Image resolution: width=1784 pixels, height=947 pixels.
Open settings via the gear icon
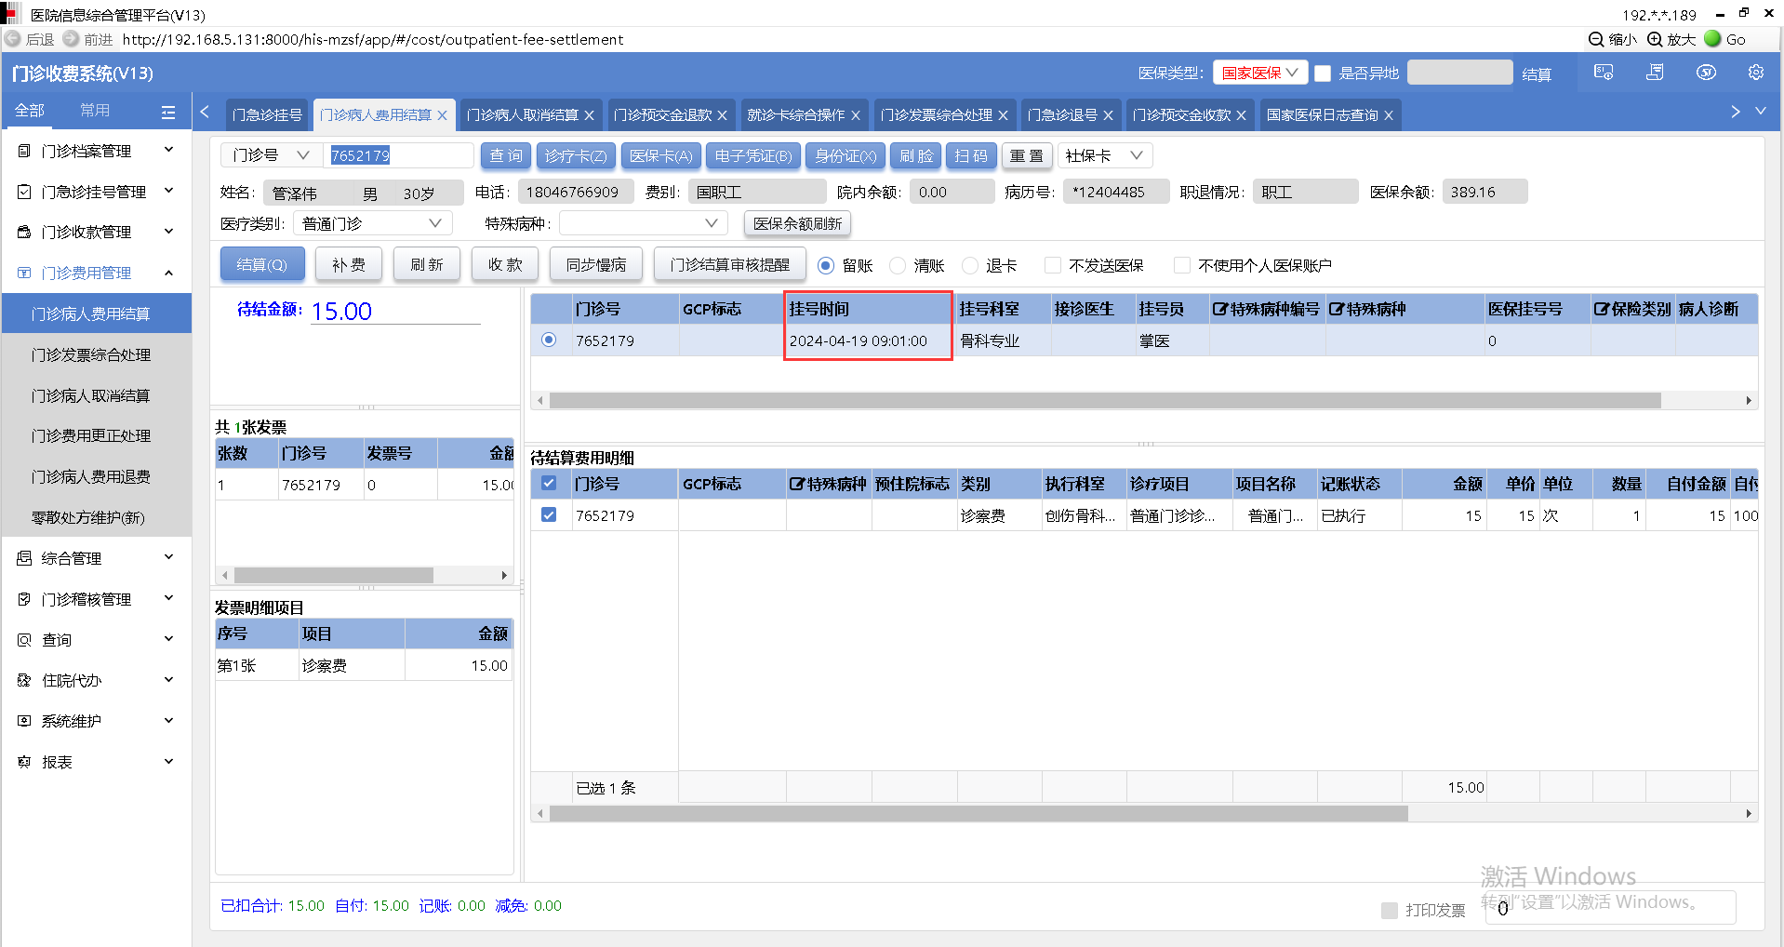pyautogui.click(x=1756, y=73)
